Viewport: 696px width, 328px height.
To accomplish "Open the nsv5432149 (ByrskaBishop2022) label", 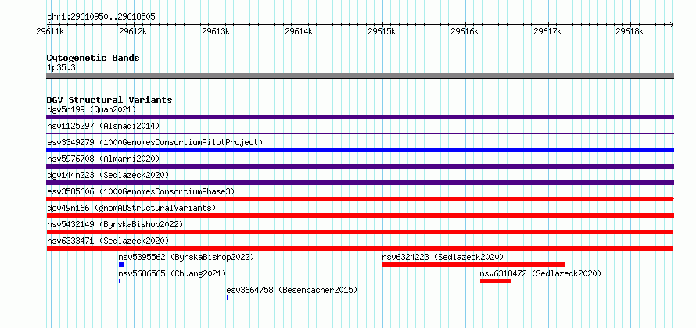I will pyautogui.click(x=115, y=224).
